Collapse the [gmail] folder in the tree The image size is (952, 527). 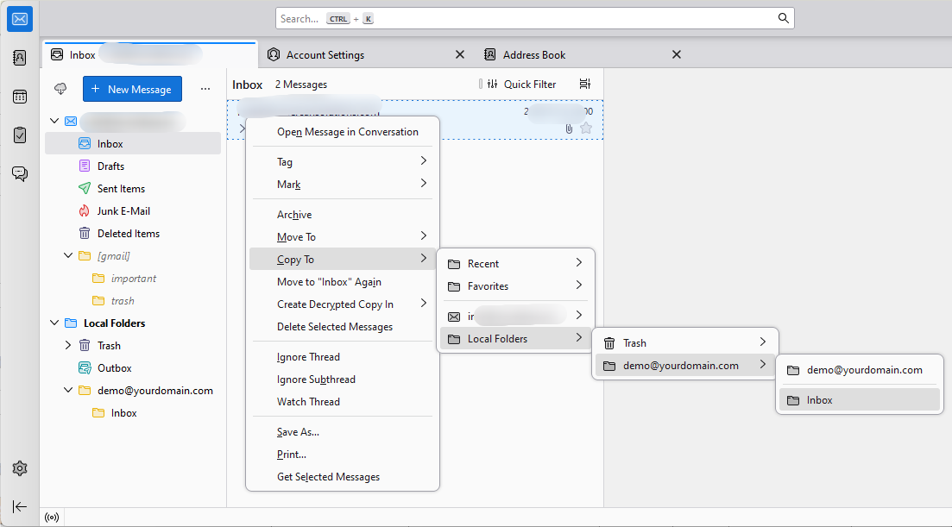(67, 255)
